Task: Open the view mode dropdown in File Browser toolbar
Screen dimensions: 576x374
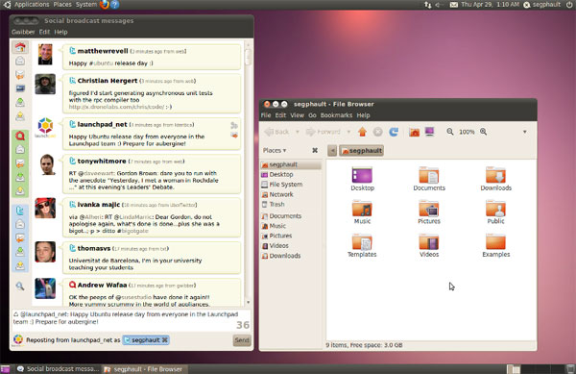Action: [524, 132]
